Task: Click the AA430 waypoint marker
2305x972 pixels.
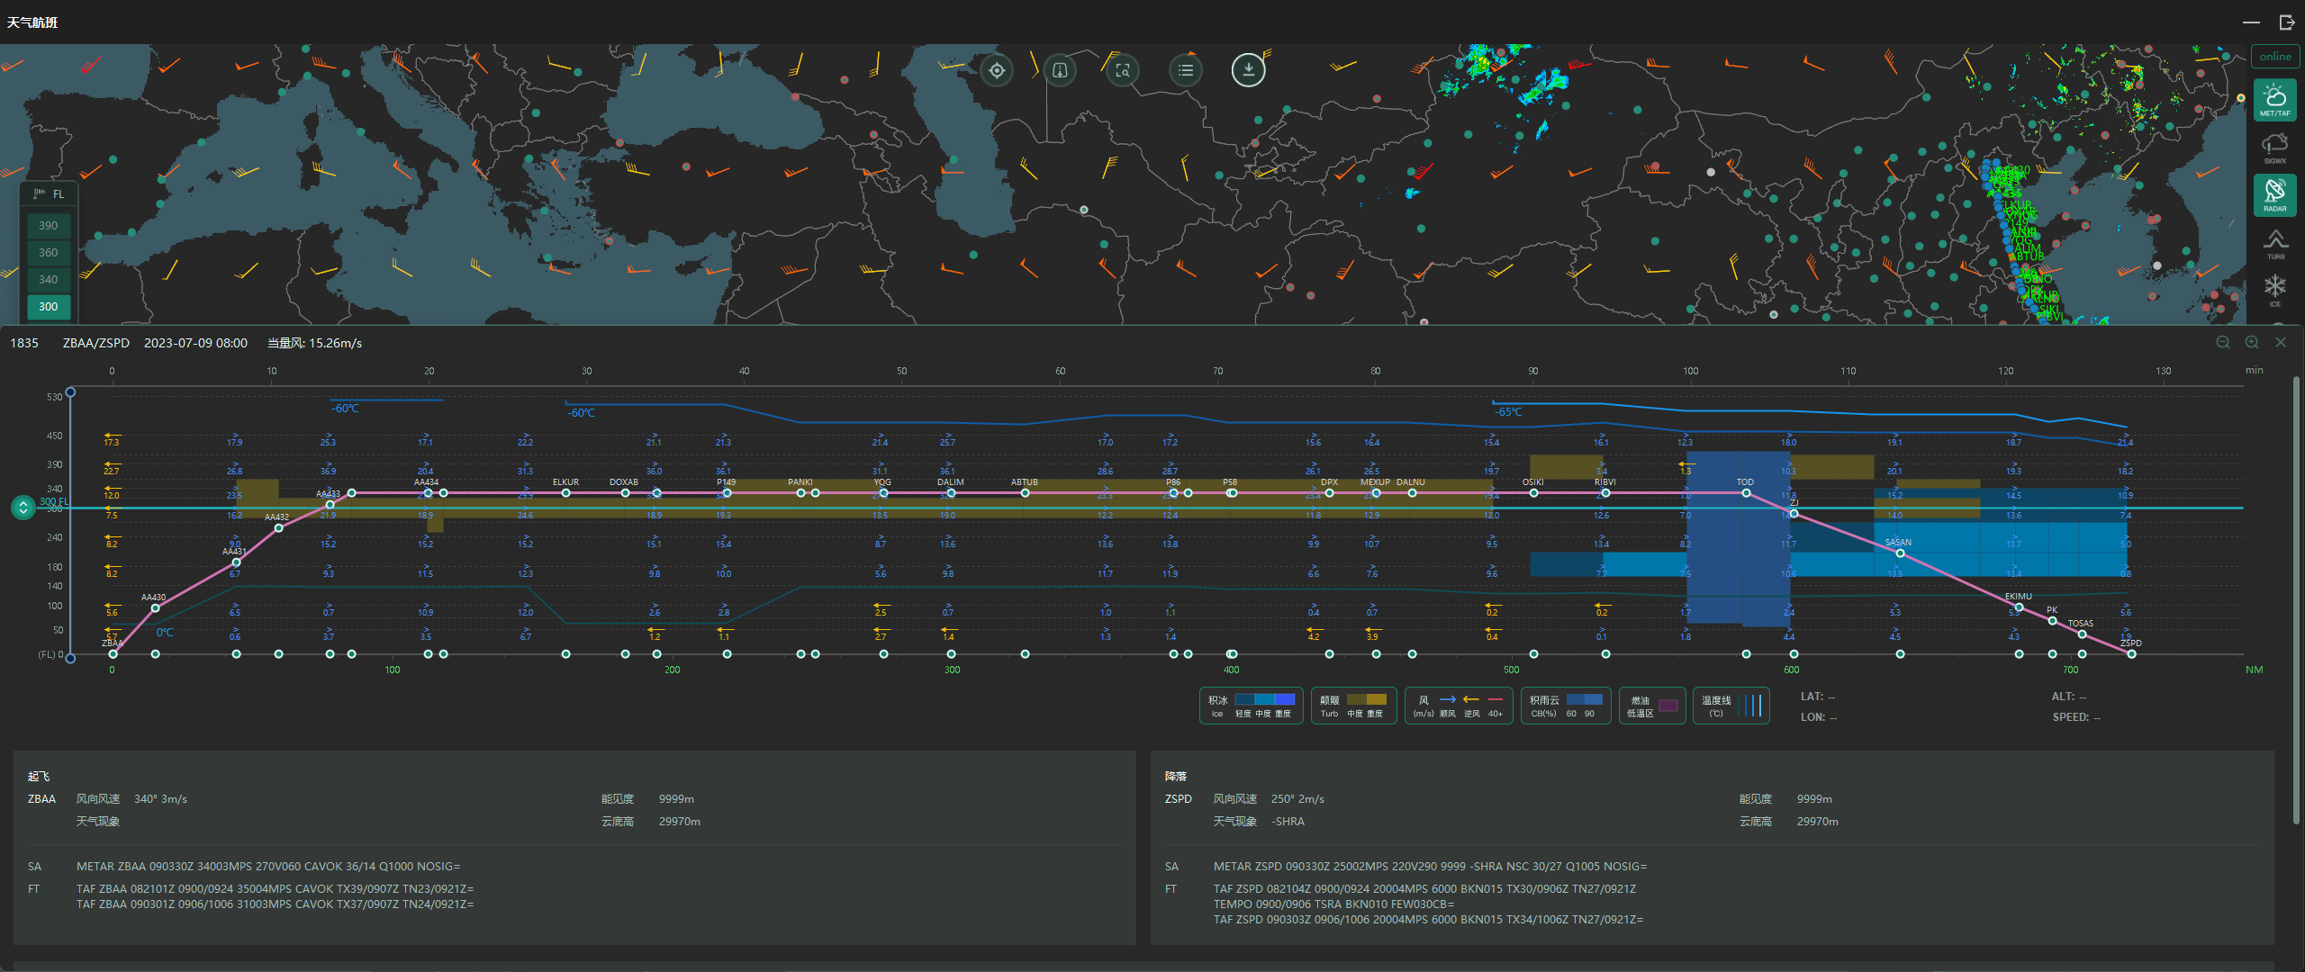Action: (x=155, y=608)
